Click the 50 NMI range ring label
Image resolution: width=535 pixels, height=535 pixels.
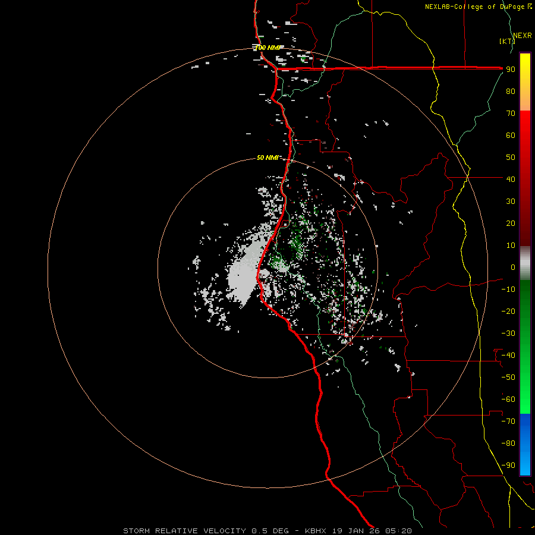coord(267,158)
